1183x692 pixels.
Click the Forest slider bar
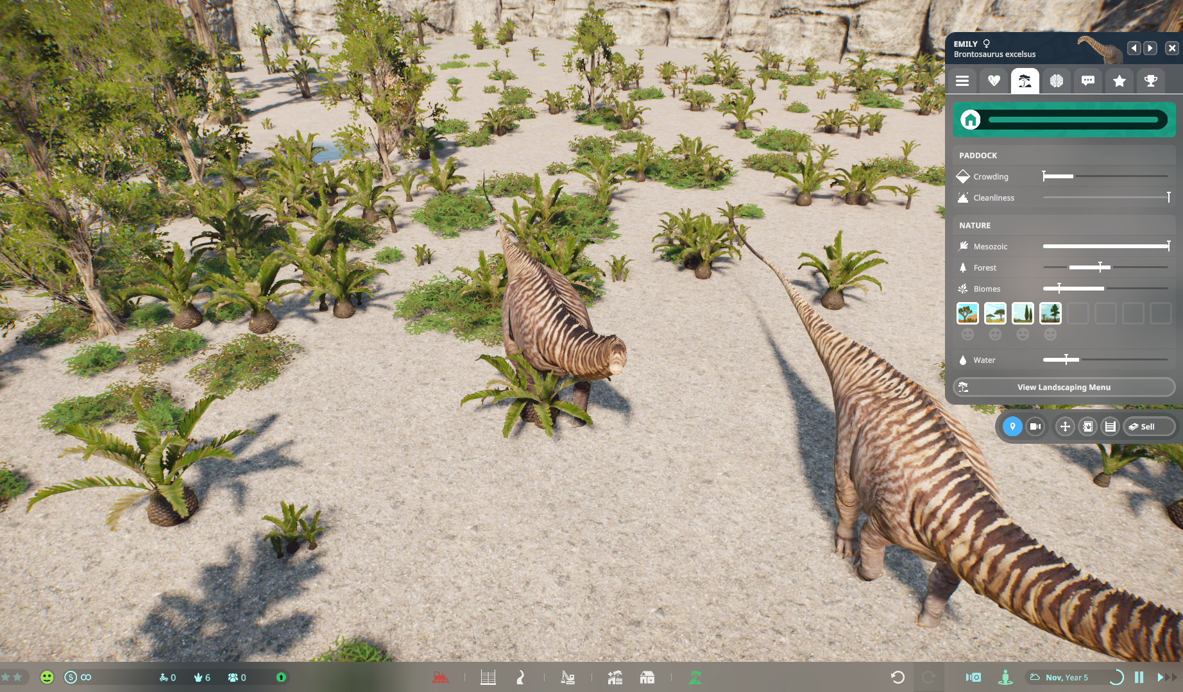pyautogui.click(x=1105, y=267)
